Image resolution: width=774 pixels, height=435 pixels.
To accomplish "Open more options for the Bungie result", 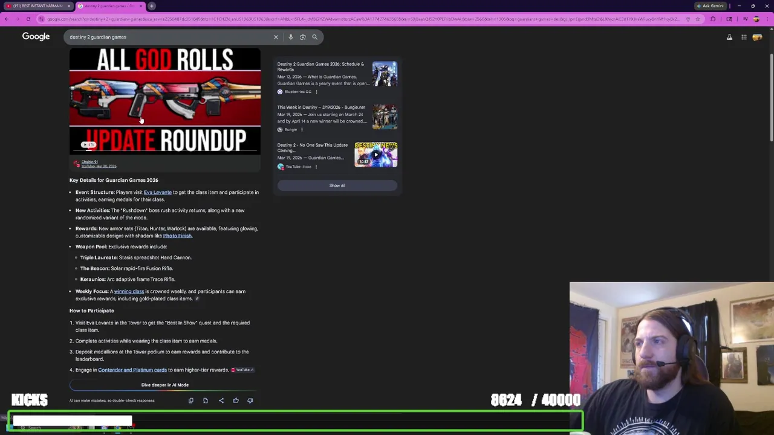I will [302, 129].
